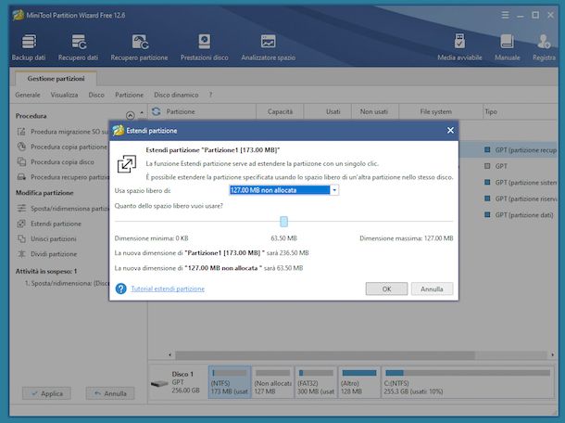Select Procedura recupero partizione in sidebar
This screenshot has height=423, width=565.
63,177
